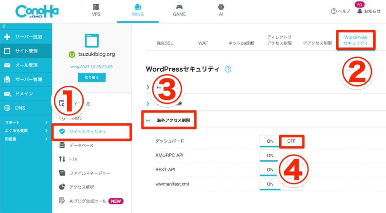
Task: Click the データベース database icon
Action: tap(62, 145)
